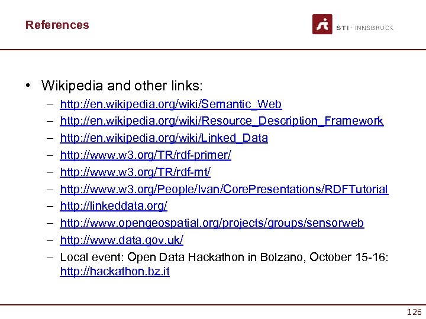426x319 pixels.
Task: Open the Resource_Description_Framework Wikipedia link
Action: 222,121
